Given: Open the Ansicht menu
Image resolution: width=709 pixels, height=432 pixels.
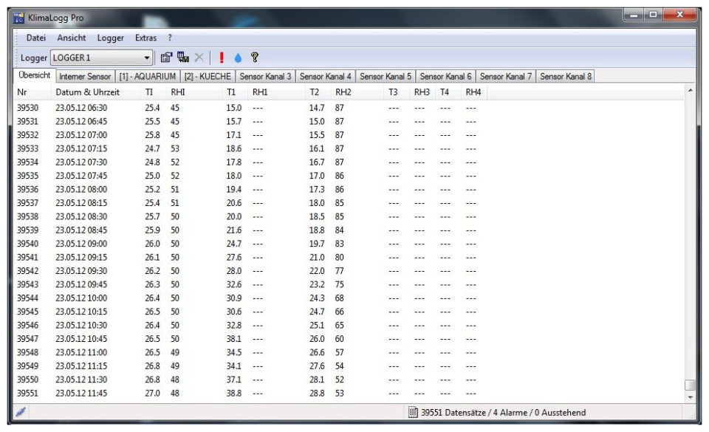Looking at the screenshot, I should coord(72,38).
